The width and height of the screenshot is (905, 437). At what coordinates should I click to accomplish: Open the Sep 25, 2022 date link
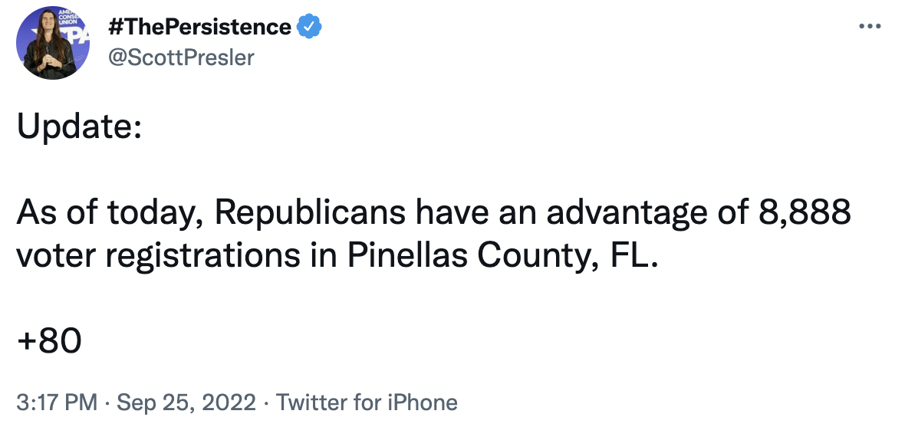pos(186,402)
